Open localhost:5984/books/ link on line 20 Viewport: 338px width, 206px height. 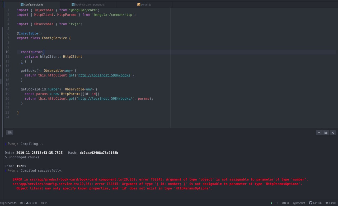point(105,99)
